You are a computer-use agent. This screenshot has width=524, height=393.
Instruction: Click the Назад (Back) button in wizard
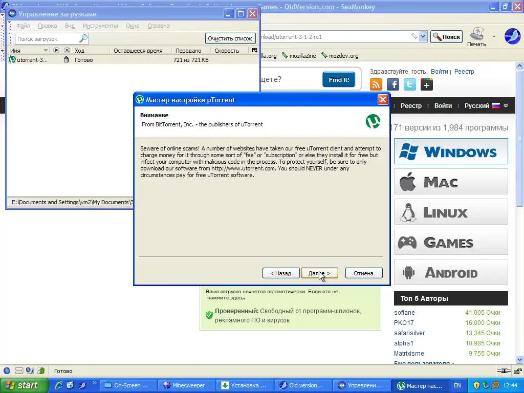tap(281, 273)
